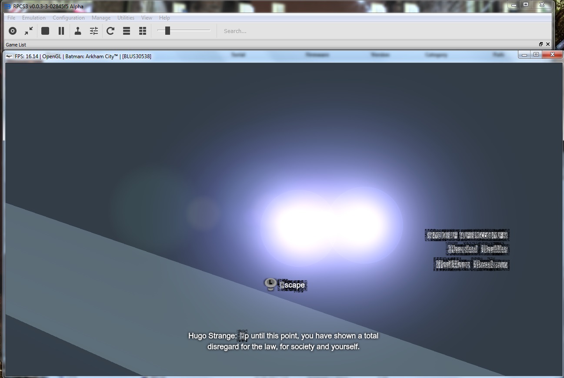The width and height of the screenshot is (564, 378).
Task: Open the Configuration menu
Action: tap(69, 18)
